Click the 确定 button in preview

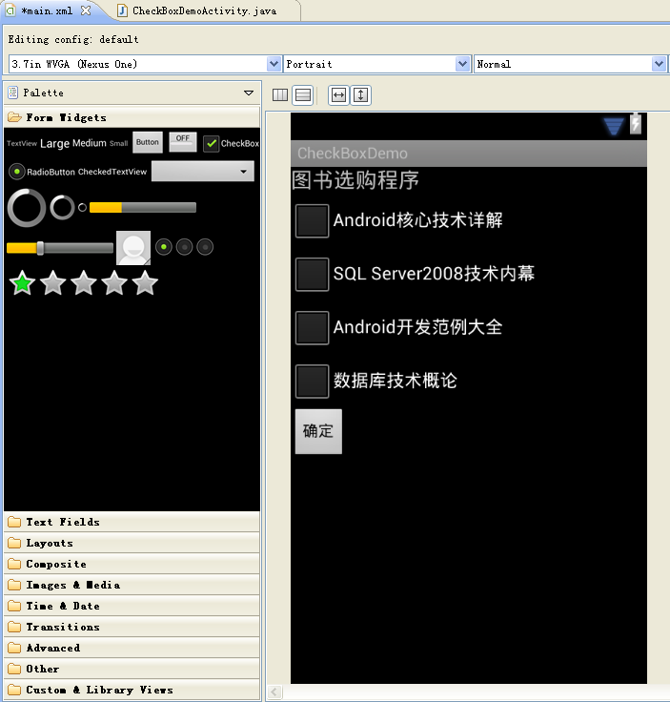click(x=318, y=431)
